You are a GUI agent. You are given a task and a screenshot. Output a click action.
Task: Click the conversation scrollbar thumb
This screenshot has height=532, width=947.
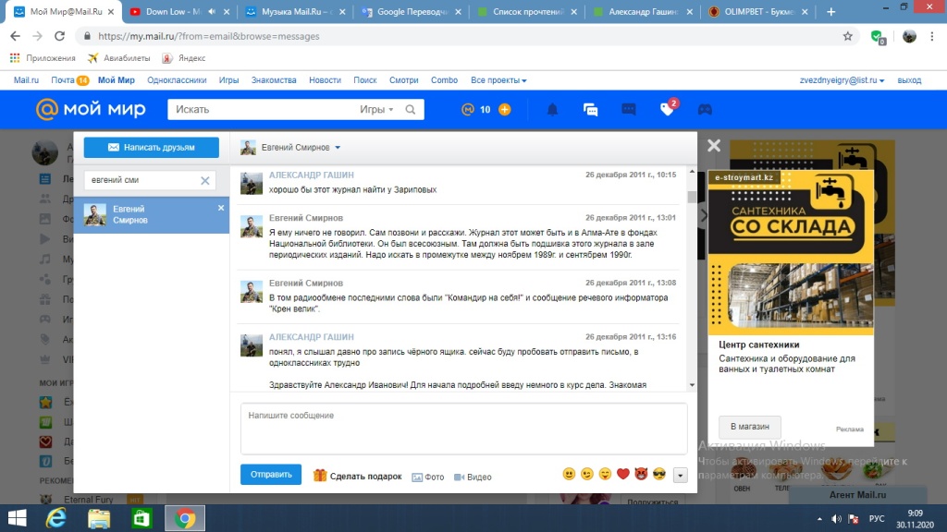(x=692, y=198)
